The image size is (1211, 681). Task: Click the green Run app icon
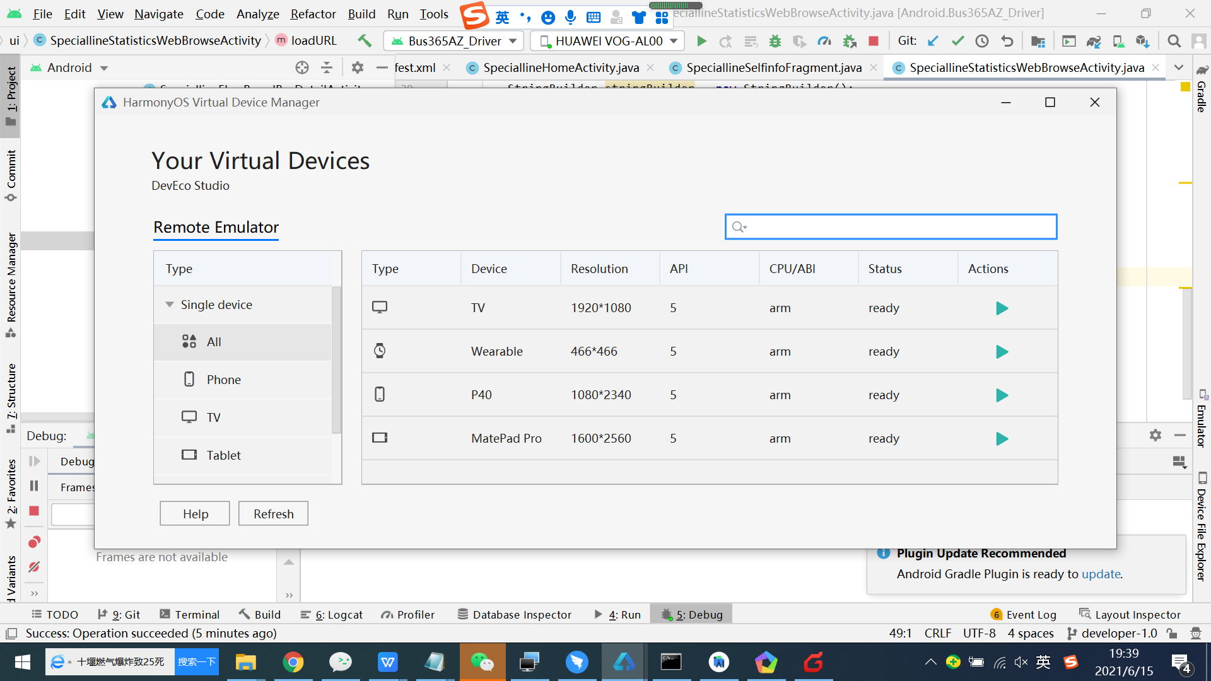pyautogui.click(x=701, y=41)
